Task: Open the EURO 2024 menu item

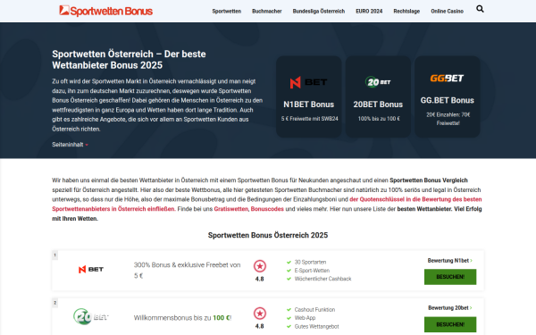Action: (x=369, y=12)
